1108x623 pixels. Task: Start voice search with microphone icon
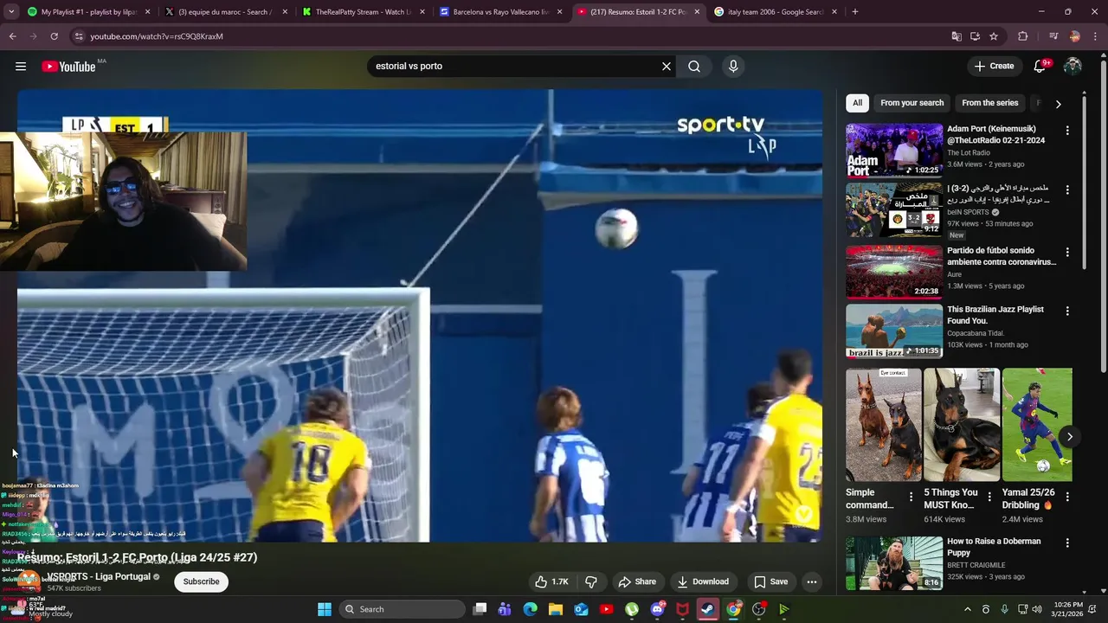[733, 67]
